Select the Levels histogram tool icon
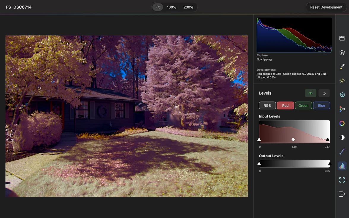Viewport: 349px width, 218px height. pos(342,166)
